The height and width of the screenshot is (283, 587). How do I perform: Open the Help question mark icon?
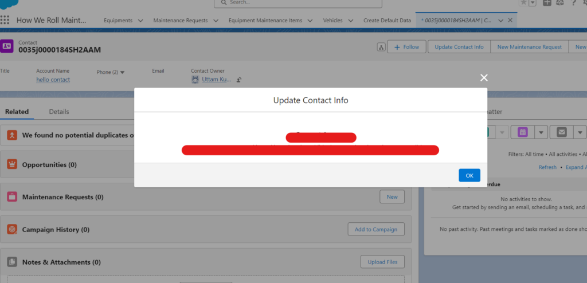coord(573,3)
